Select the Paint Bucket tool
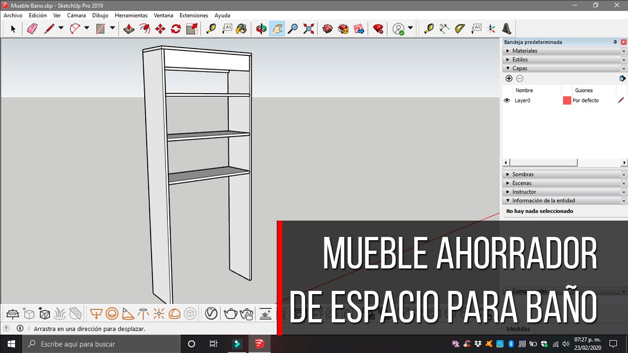 tap(241, 29)
